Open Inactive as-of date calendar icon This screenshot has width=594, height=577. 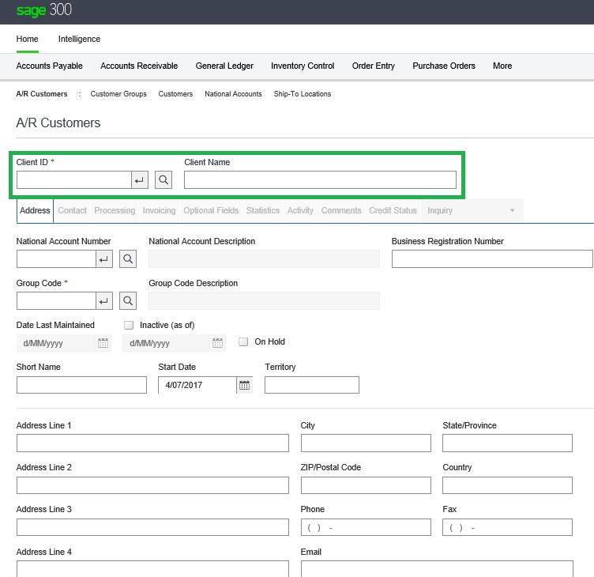click(217, 343)
